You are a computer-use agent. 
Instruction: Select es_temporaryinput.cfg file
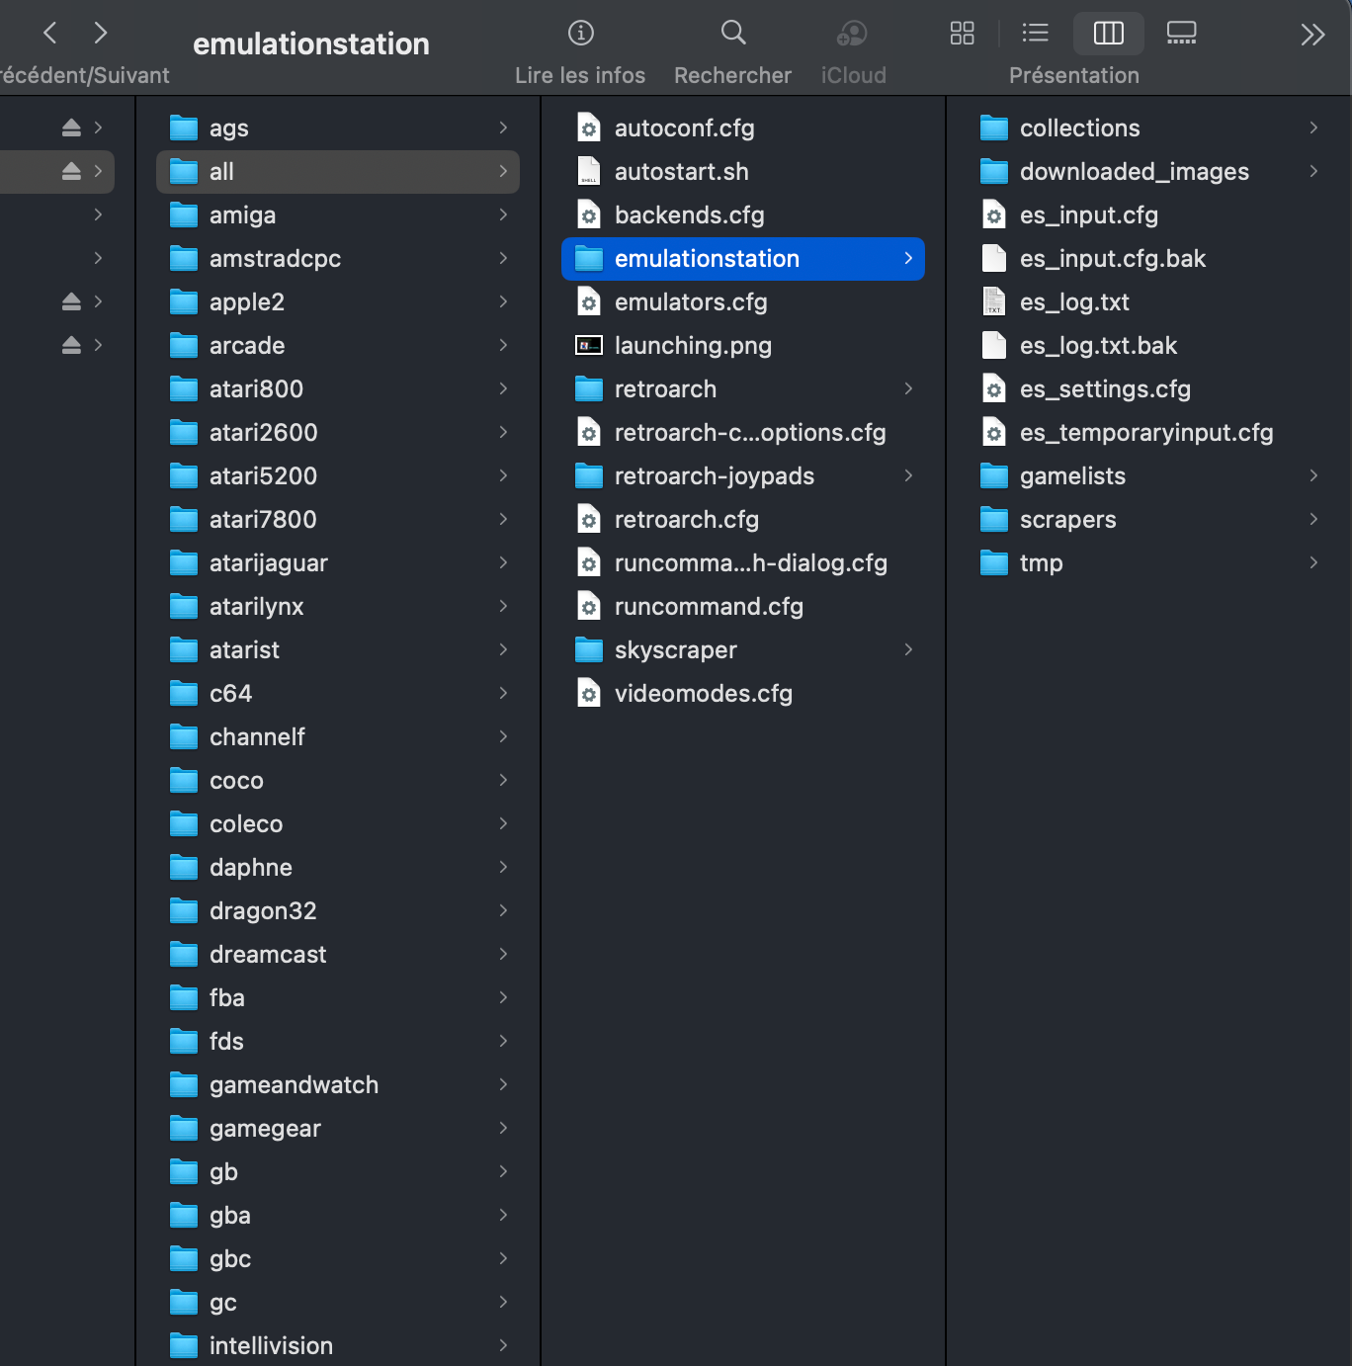click(x=1148, y=432)
